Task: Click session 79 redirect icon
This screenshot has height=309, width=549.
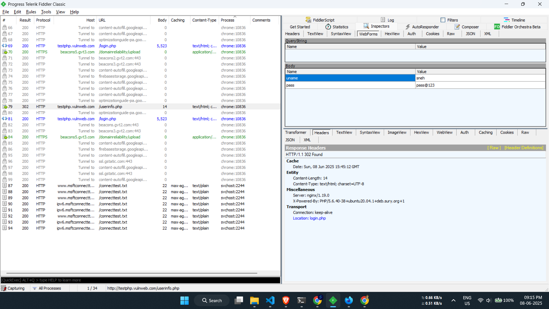Action: [5, 106]
